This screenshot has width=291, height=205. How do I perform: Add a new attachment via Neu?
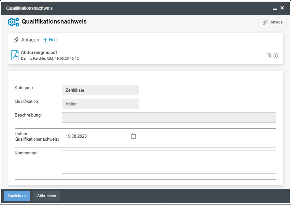pyautogui.click(x=50, y=40)
